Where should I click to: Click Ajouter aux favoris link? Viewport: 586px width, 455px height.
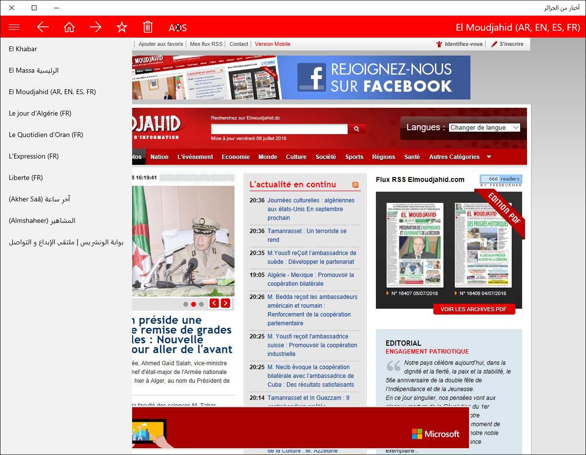click(161, 44)
